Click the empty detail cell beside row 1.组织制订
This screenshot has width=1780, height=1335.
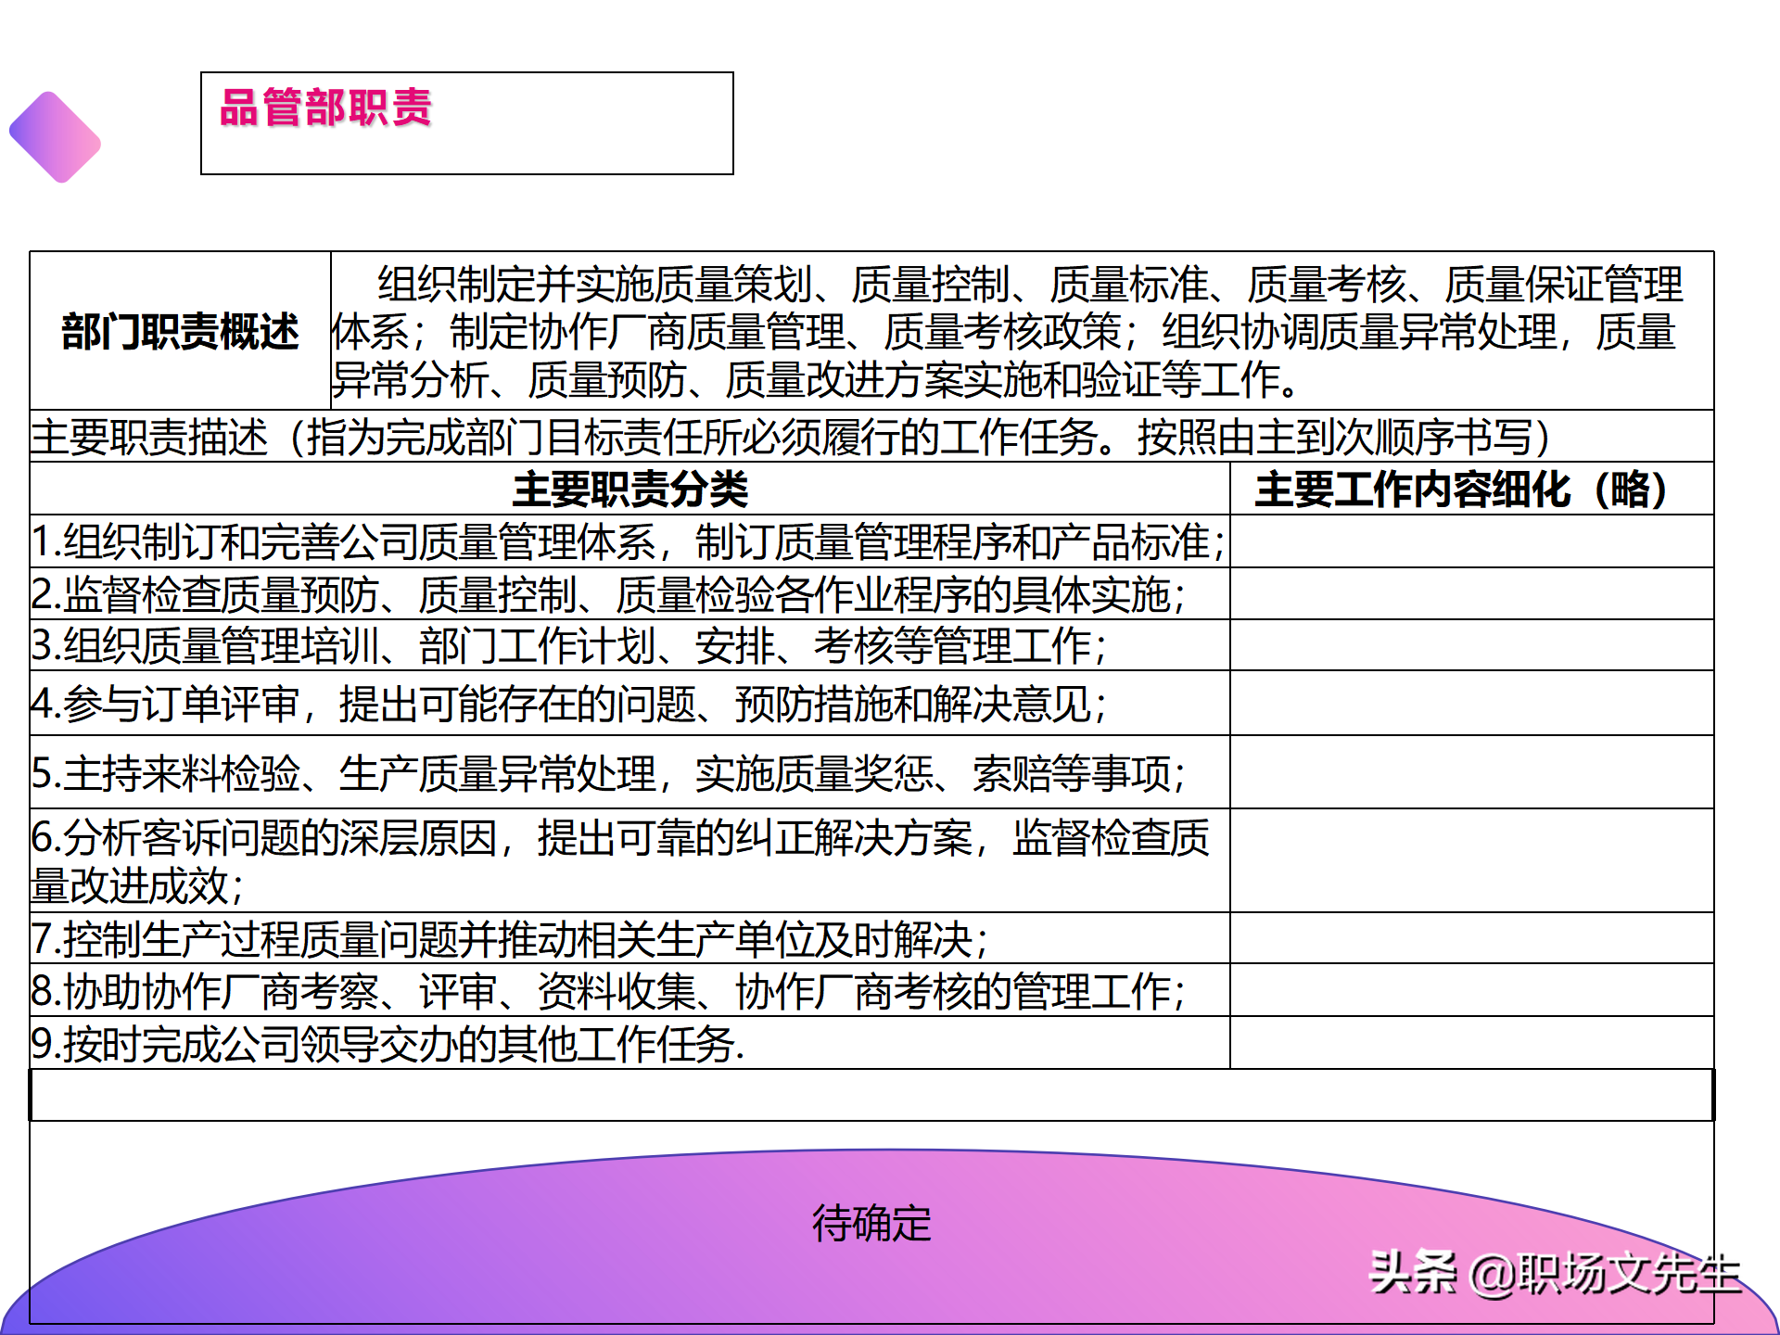pyautogui.click(x=1471, y=541)
